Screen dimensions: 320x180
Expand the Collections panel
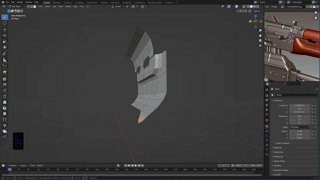point(278,152)
